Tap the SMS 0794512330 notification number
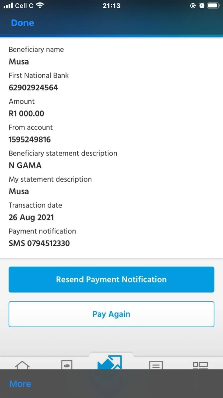The width and height of the screenshot is (223, 398). coord(39,243)
